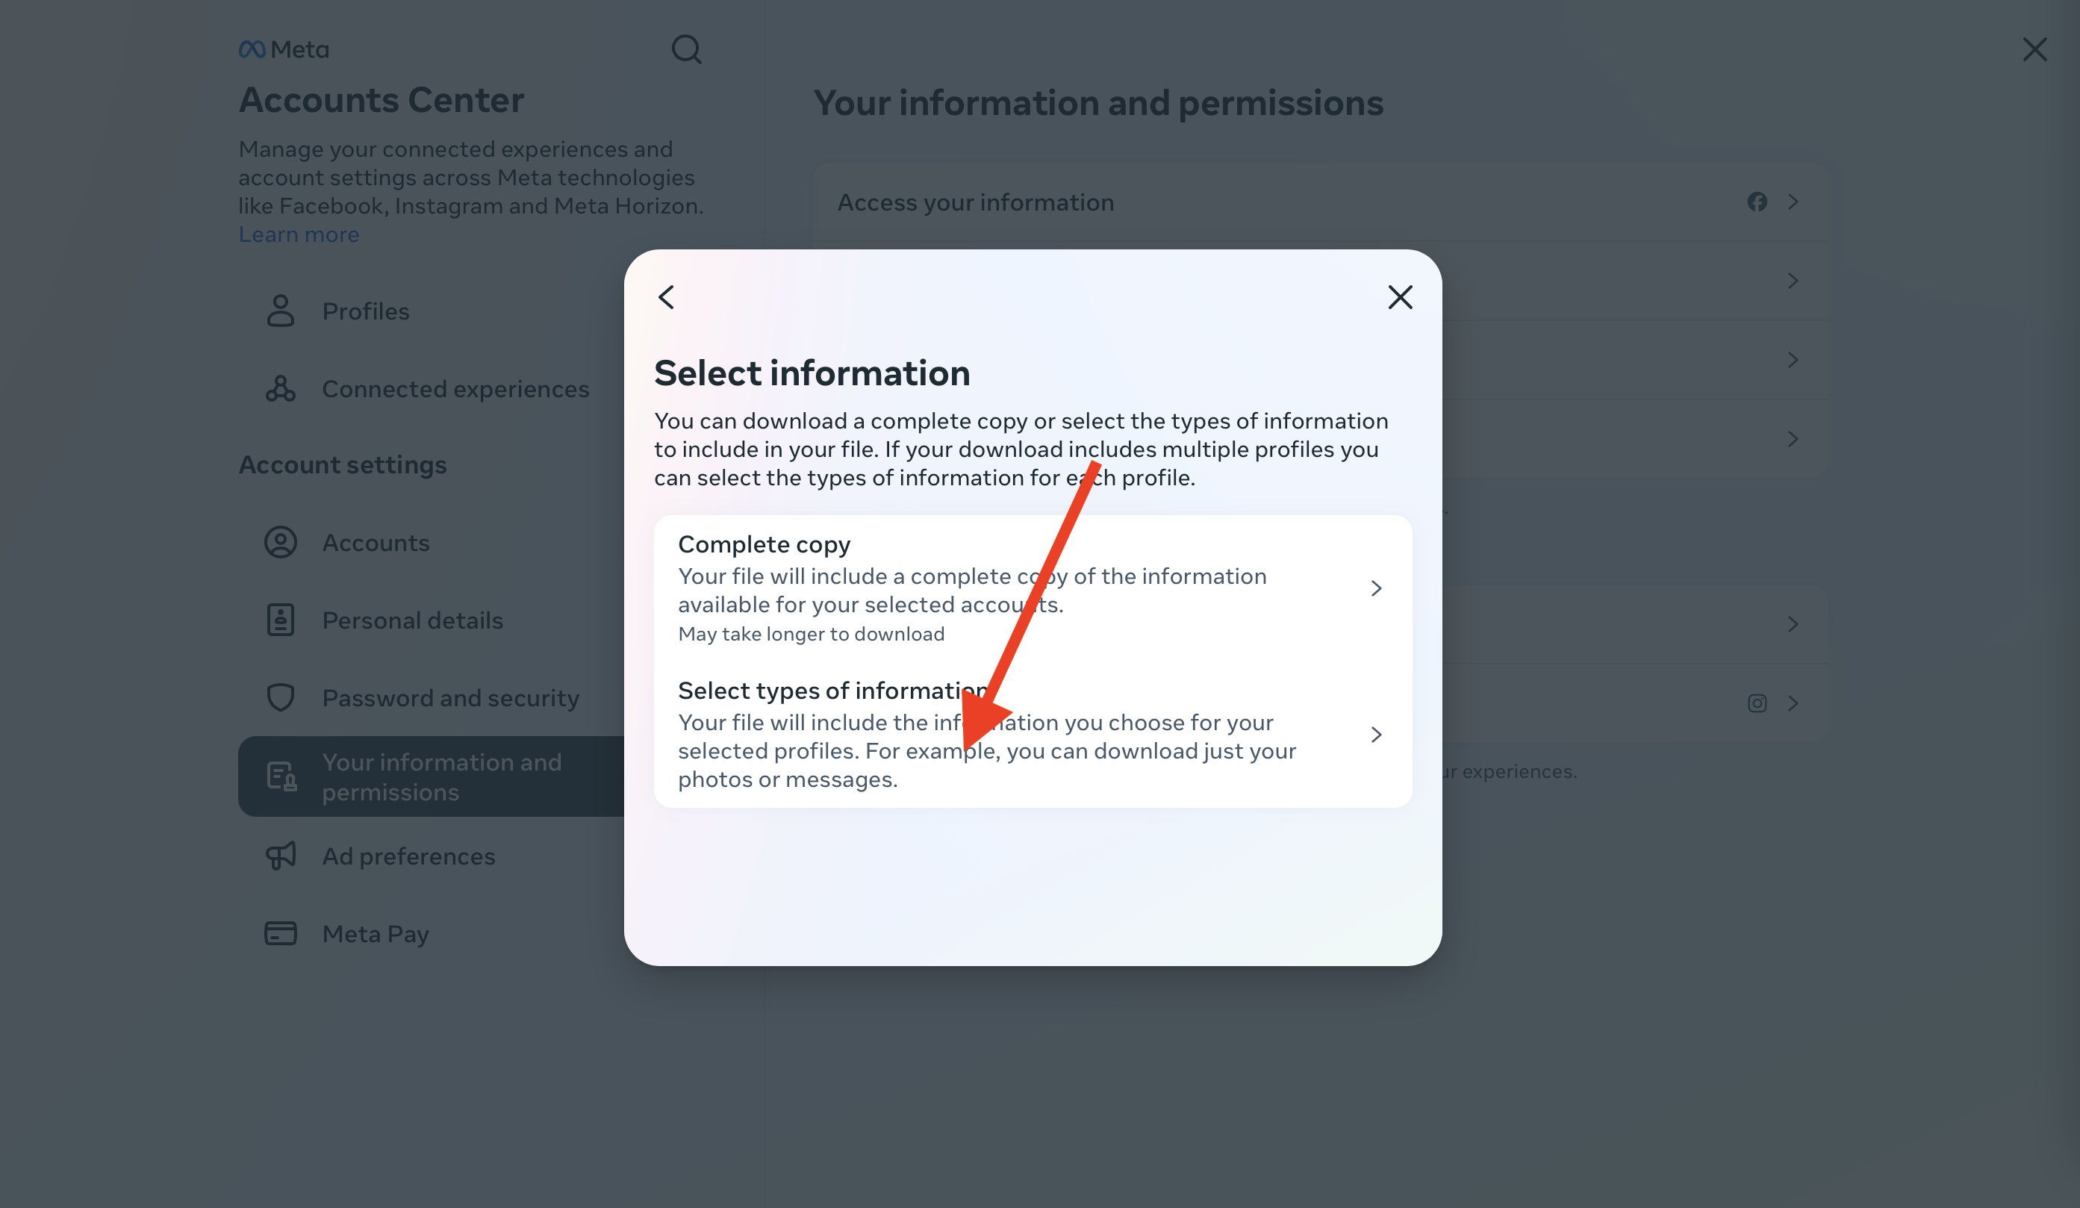Click the Personal details ID card icon
Screen dimensions: 2080x1208
click(281, 620)
